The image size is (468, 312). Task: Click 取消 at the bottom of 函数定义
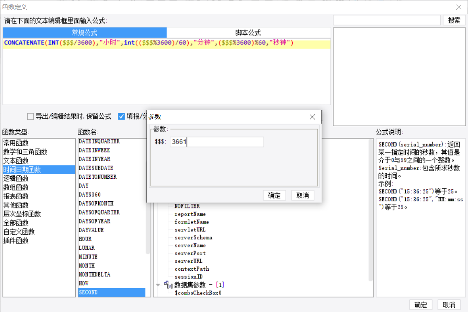[449, 305]
